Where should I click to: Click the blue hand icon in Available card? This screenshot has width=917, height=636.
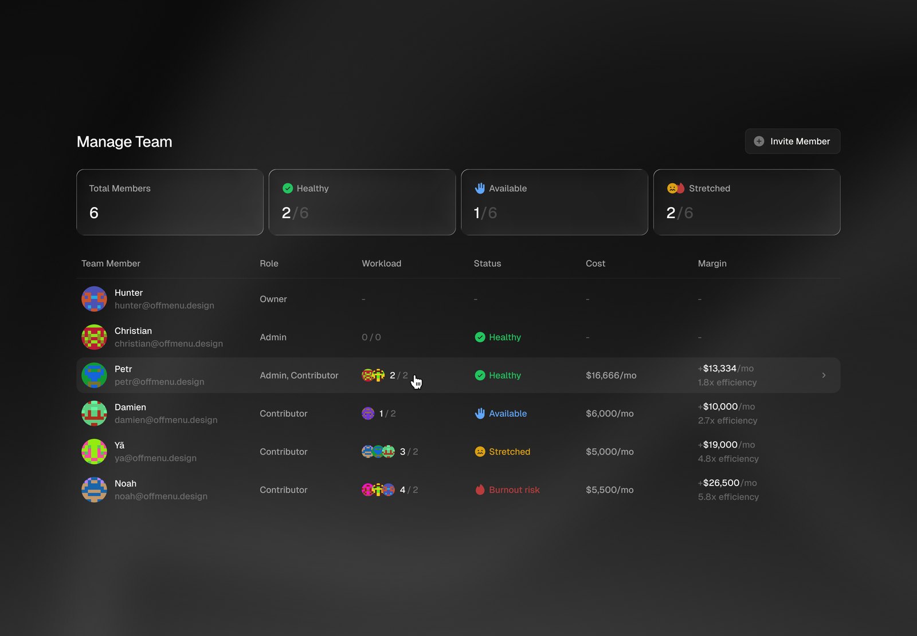[x=480, y=188]
